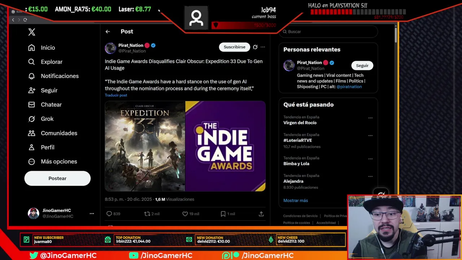Select the Notificaciones menu label
The image size is (462, 260).
(x=60, y=76)
